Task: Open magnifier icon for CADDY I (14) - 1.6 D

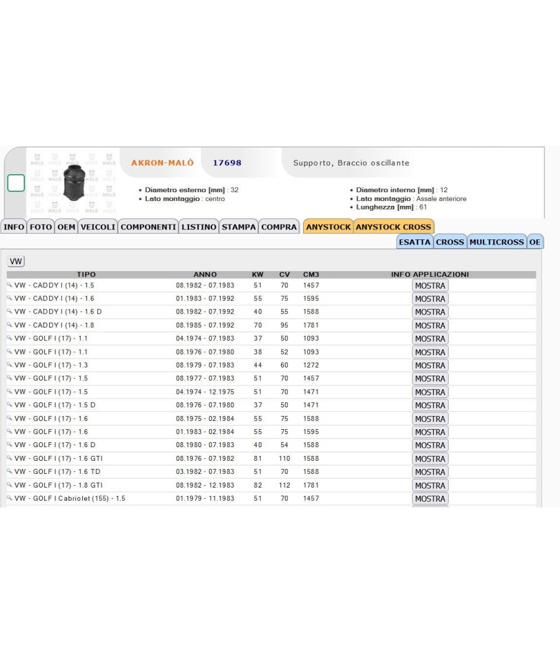Action: coord(9,311)
